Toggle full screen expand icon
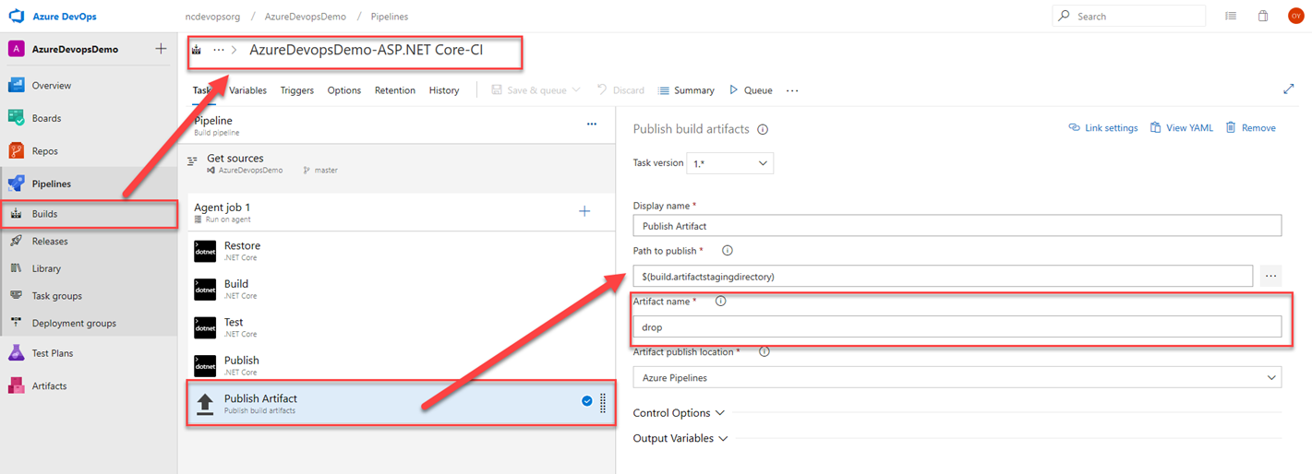The image size is (1312, 474). [1289, 89]
